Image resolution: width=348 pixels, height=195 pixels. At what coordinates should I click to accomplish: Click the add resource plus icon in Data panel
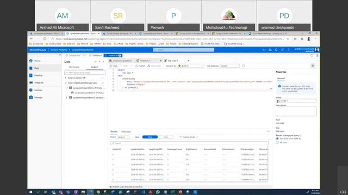coord(96,62)
